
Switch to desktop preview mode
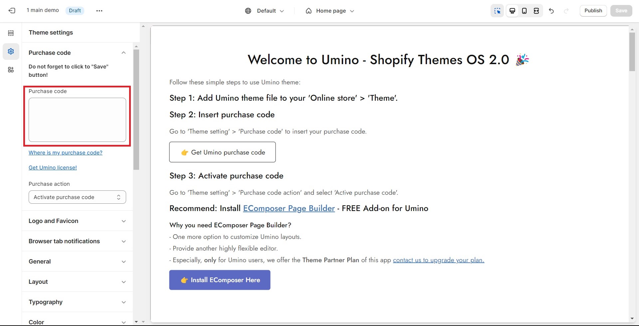point(512,11)
